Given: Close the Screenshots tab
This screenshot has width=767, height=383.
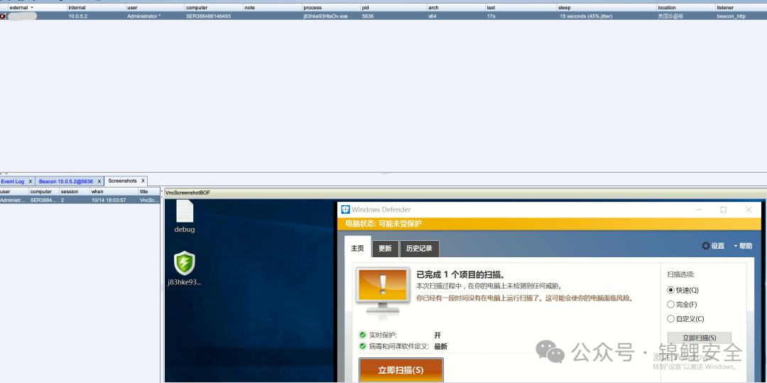Looking at the screenshot, I should click(143, 181).
